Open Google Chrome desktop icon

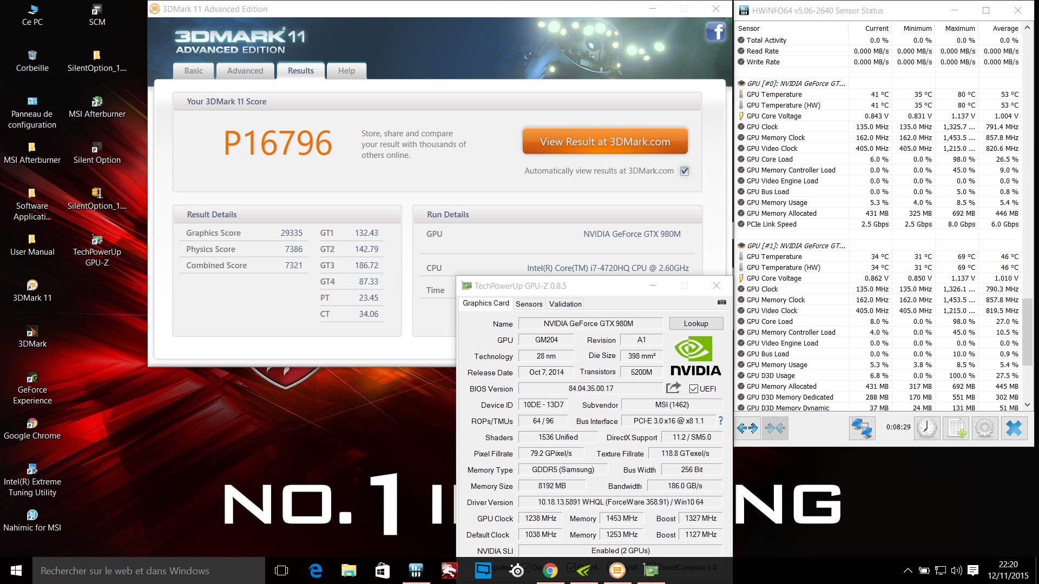tap(32, 429)
